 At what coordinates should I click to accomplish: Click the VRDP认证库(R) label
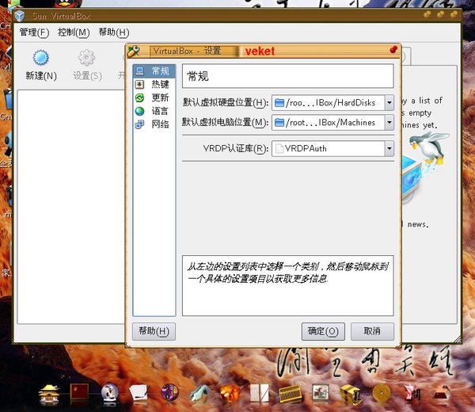pyautogui.click(x=236, y=148)
